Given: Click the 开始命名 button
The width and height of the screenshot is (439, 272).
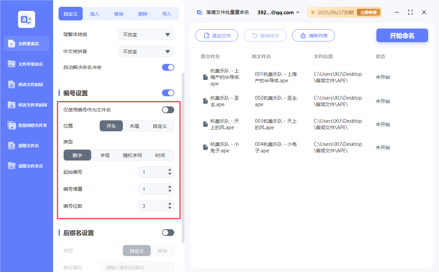Looking at the screenshot, I should [x=402, y=35].
